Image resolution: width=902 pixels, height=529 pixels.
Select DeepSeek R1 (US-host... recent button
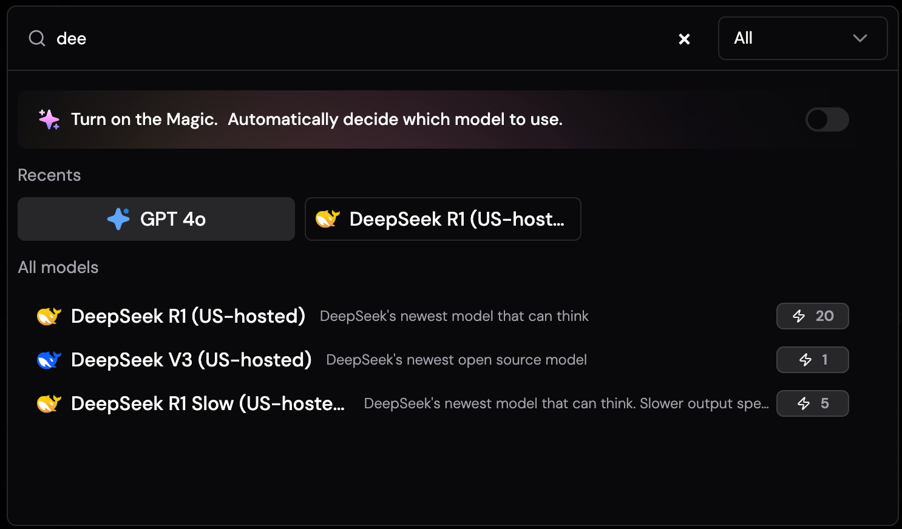coord(443,219)
